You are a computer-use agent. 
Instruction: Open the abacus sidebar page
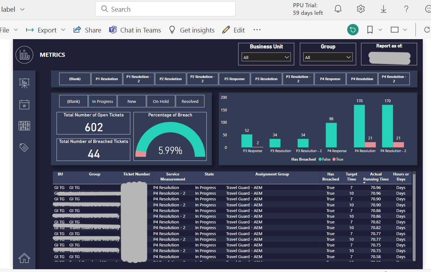coord(24,126)
